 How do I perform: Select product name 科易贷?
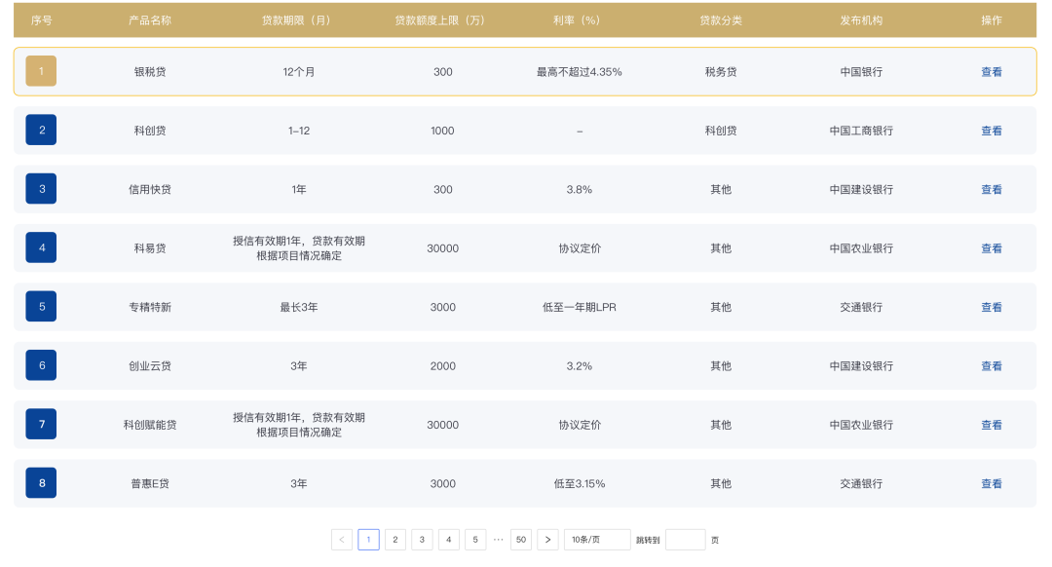click(150, 248)
